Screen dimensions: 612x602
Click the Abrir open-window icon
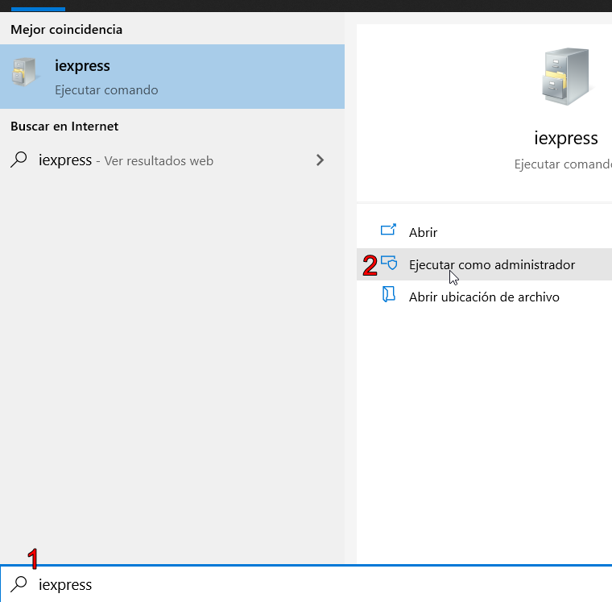(388, 230)
